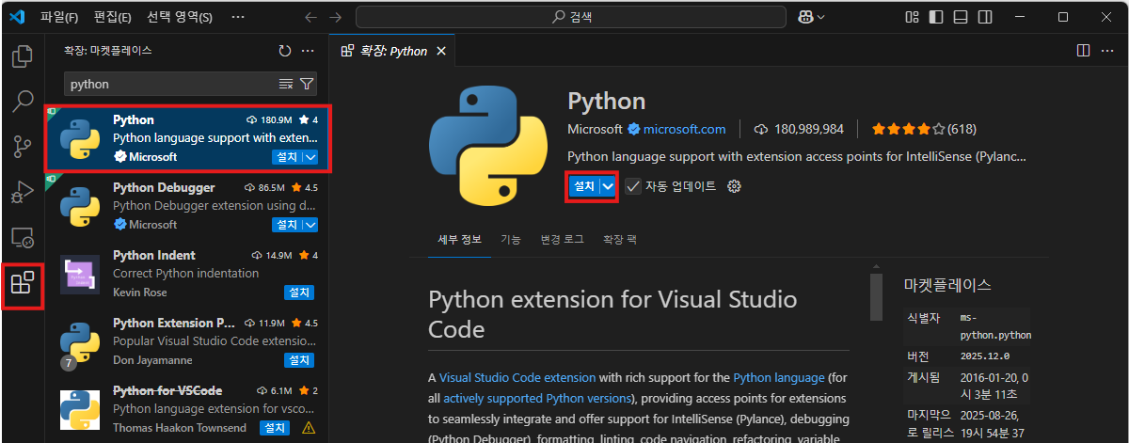Image resolution: width=1129 pixels, height=443 pixels.
Task: Open the hidden menu items (···) in title bar
Action: [x=238, y=17]
